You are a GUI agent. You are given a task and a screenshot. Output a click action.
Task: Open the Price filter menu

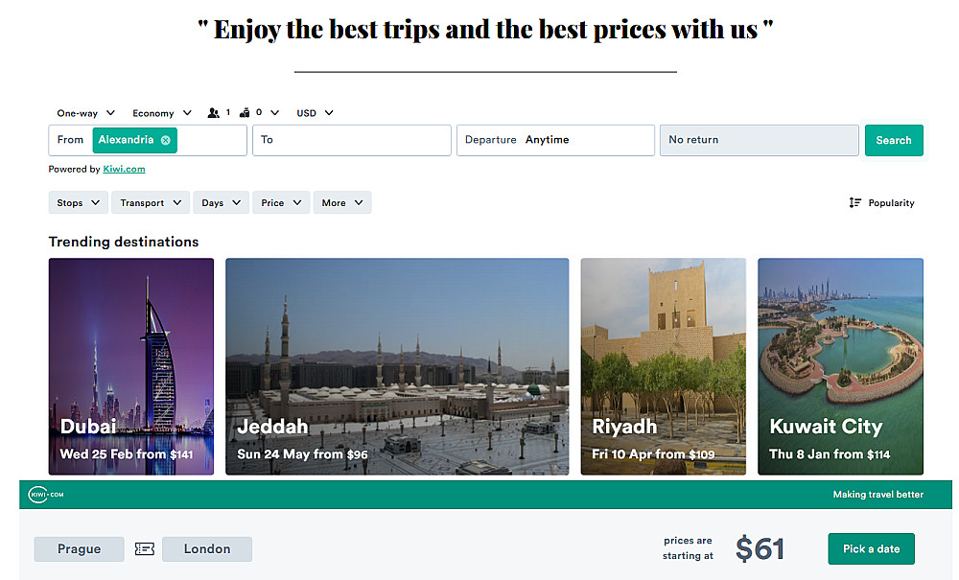[x=281, y=203]
